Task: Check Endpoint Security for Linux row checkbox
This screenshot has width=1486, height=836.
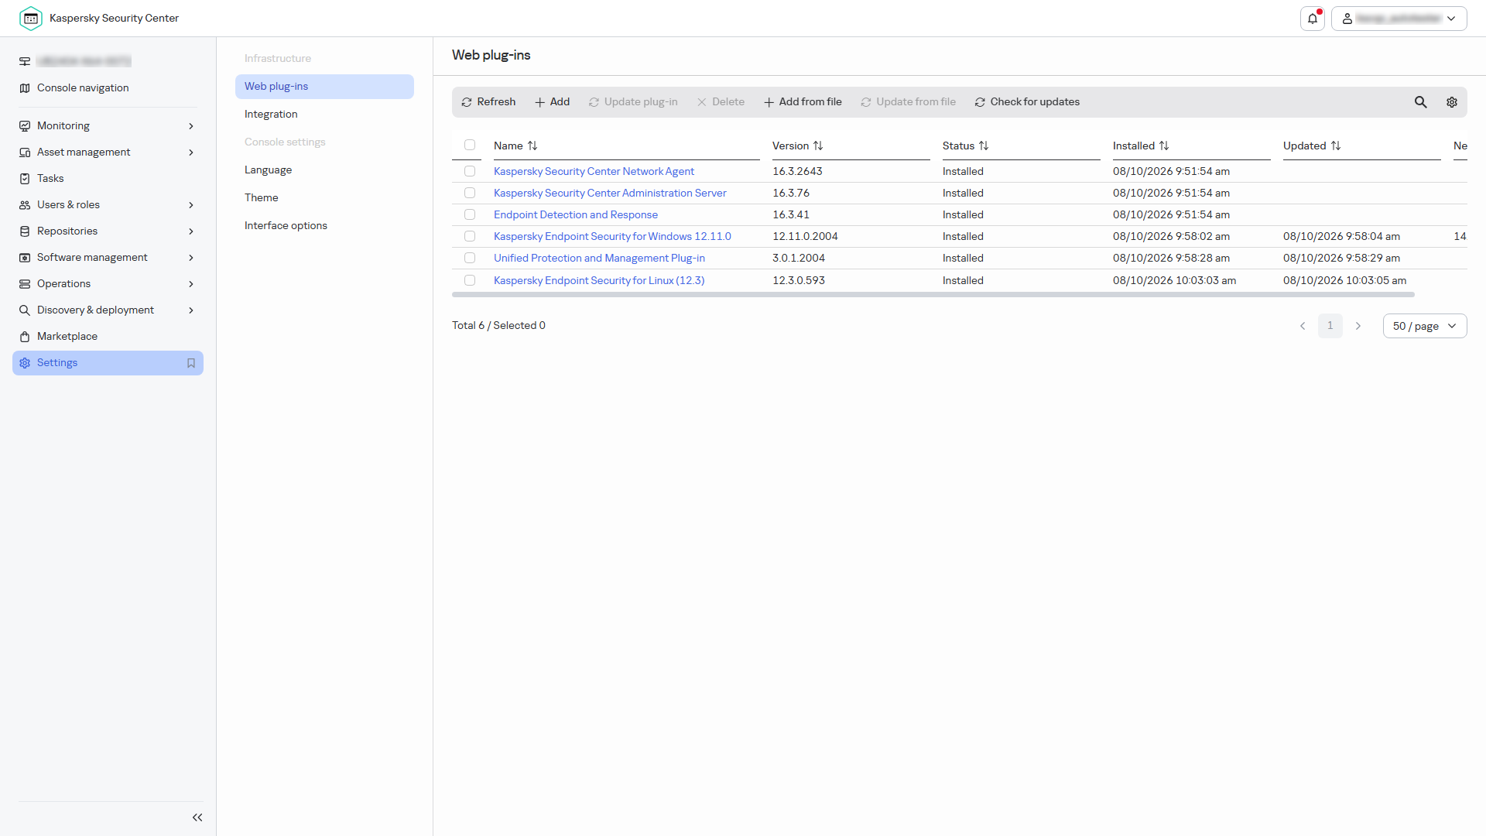Action: pos(470,280)
